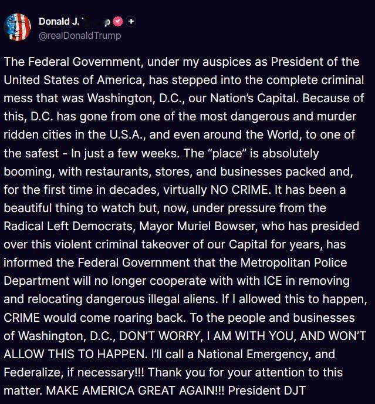
Task: Click the phrase "Radical Left Democrats"
Action: click(x=69, y=227)
